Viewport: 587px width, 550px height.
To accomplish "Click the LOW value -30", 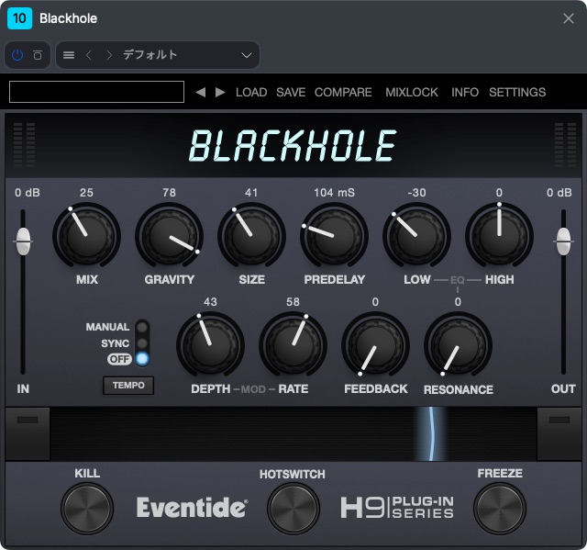I will pos(416,193).
